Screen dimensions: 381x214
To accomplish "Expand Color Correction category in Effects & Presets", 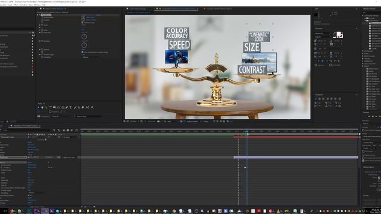I will coord(363,64).
